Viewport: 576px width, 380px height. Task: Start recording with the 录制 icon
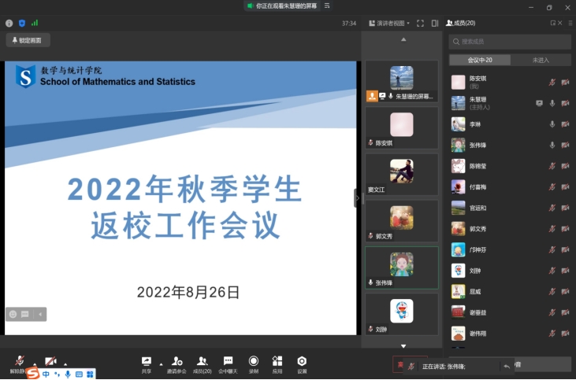click(x=253, y=363)
